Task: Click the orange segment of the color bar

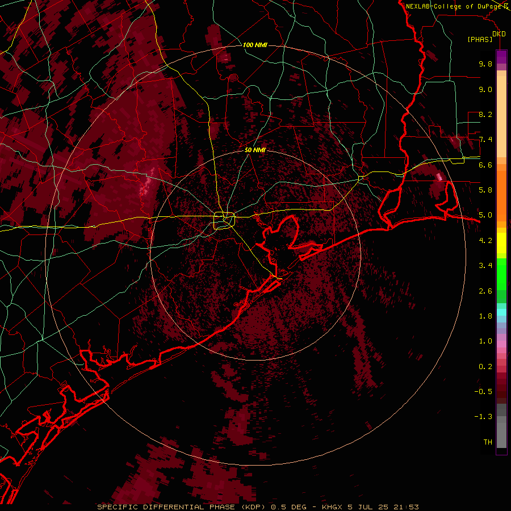Action: [501, 195]
